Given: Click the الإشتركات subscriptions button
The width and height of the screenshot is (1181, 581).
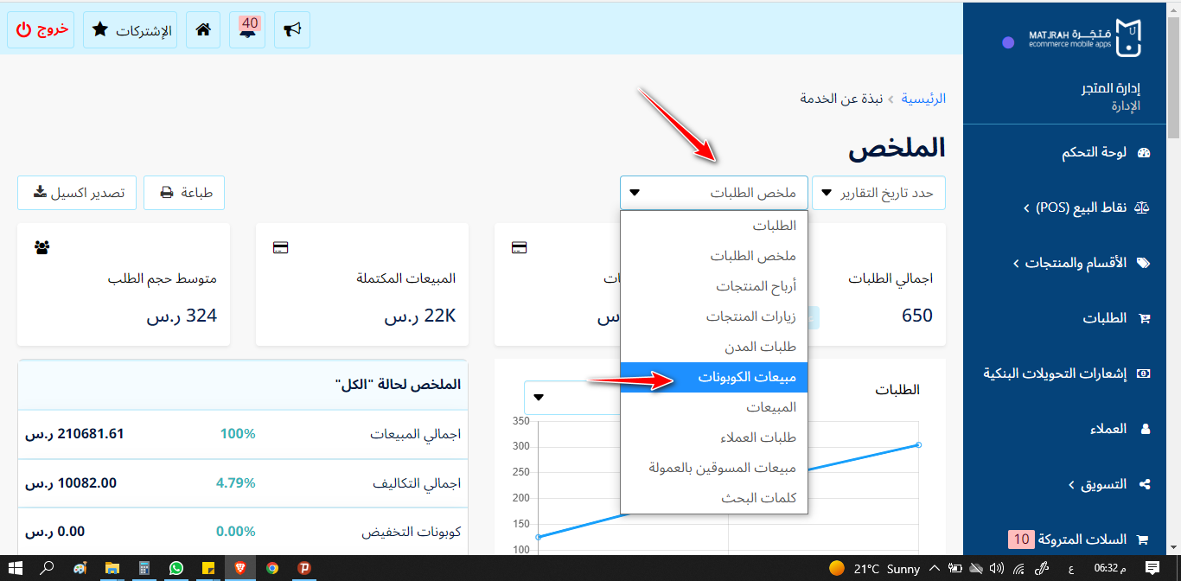Looking at the screenshot, I should point(131,29).
